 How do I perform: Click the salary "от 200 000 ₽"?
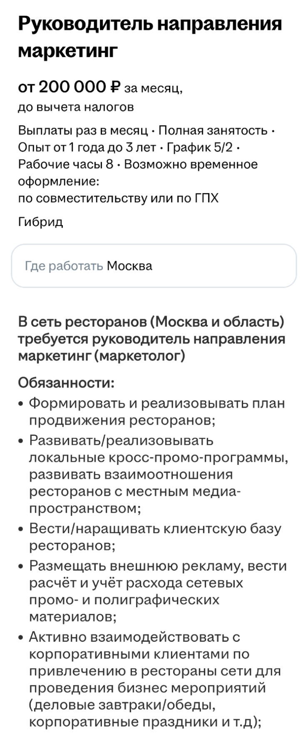(x=69, y=87)
